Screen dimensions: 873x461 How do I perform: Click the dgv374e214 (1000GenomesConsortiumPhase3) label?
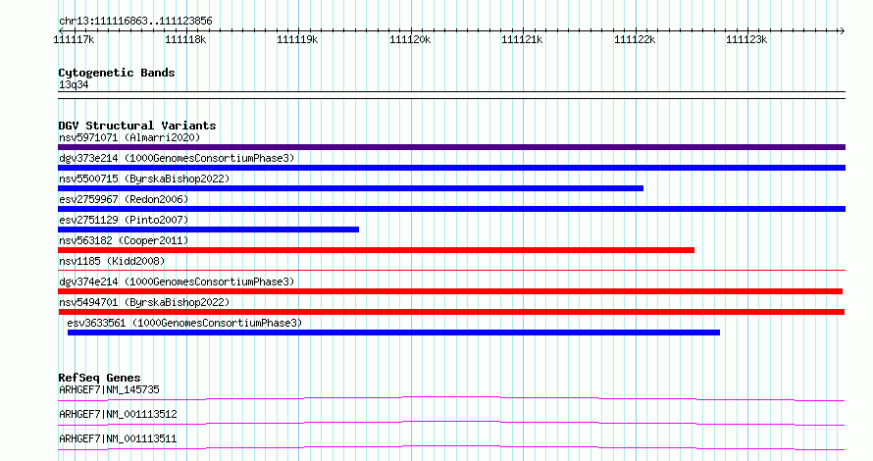tap(177, 282)
